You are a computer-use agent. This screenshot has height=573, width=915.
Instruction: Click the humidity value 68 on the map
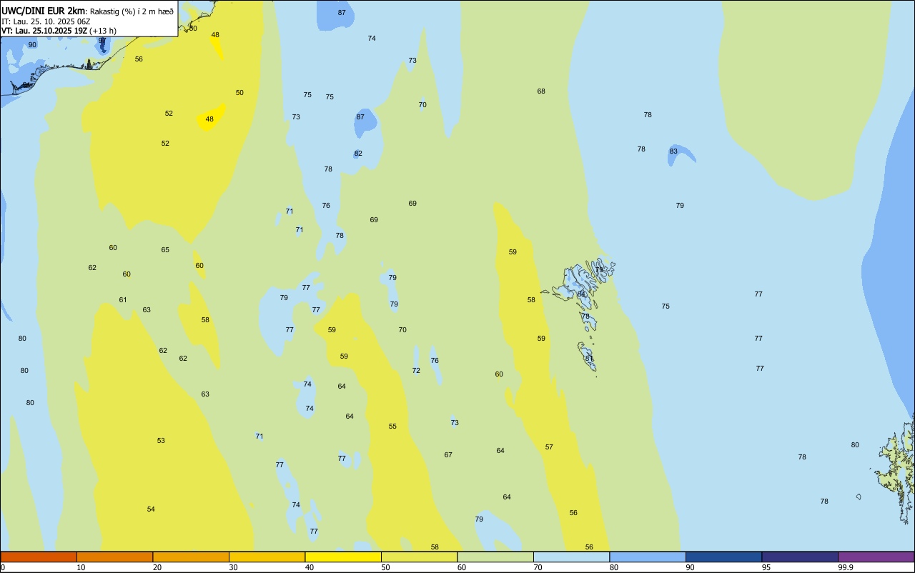pyautogui.click(x=541, y=91)
